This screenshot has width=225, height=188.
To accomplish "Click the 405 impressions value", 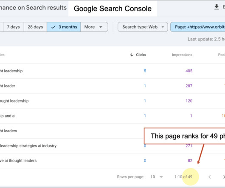I will coord(189,71).
